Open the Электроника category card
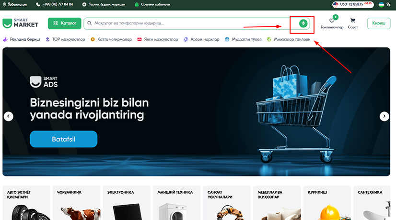 point(127,203)
